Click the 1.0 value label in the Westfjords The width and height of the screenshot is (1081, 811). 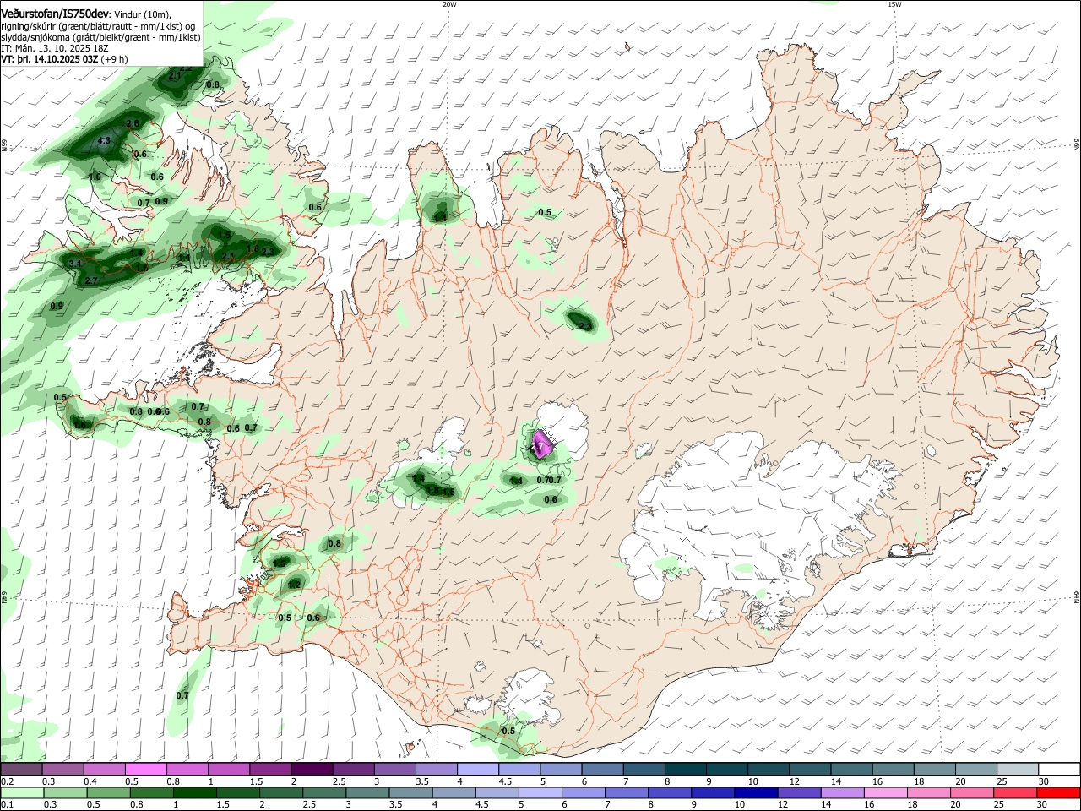tap(95, 177)
